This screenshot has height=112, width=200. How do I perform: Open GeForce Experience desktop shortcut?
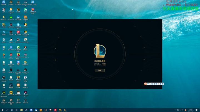pyautogui.click(x=4, y=94)
